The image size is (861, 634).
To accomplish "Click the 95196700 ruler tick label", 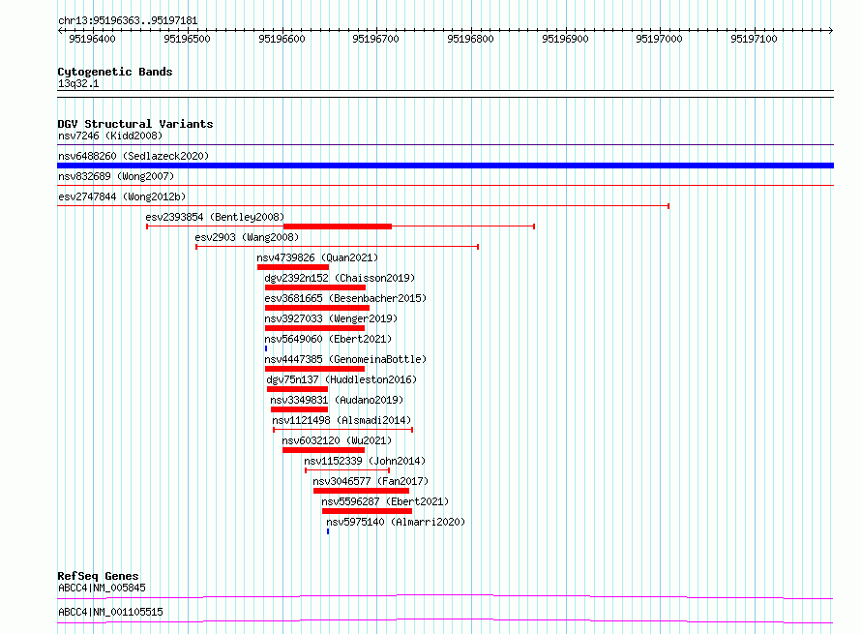I will pos(376,39).
